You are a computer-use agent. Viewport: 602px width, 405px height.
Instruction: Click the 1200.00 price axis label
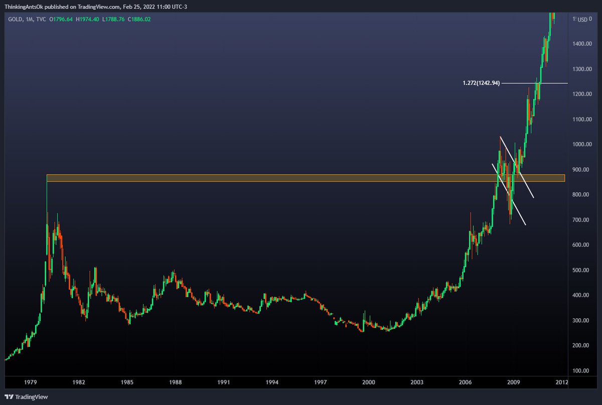click(x=582, y=94)
